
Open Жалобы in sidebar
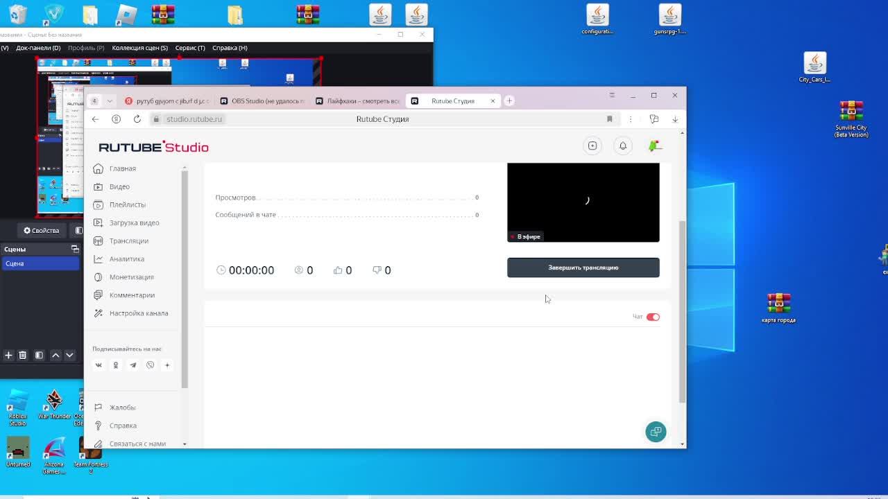tap(122, 408)
